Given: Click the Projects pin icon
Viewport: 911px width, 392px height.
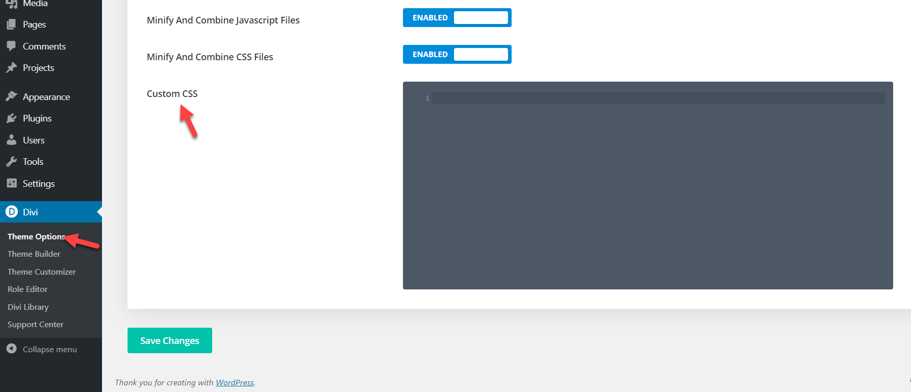Looking at the screenshot, I should point(11,67).
